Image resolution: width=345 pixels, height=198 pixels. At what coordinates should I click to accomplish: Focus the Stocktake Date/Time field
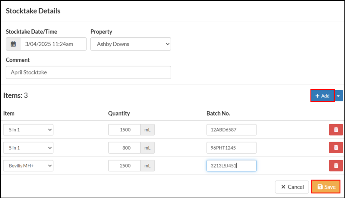click(53, 44)
